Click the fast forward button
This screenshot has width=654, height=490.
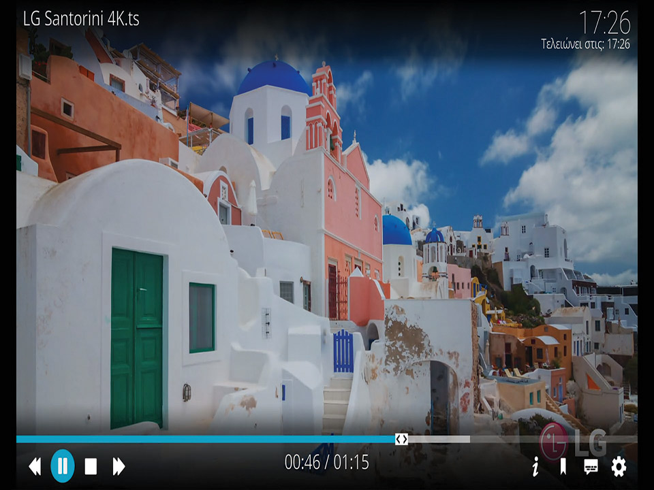(x=119, y=466)
